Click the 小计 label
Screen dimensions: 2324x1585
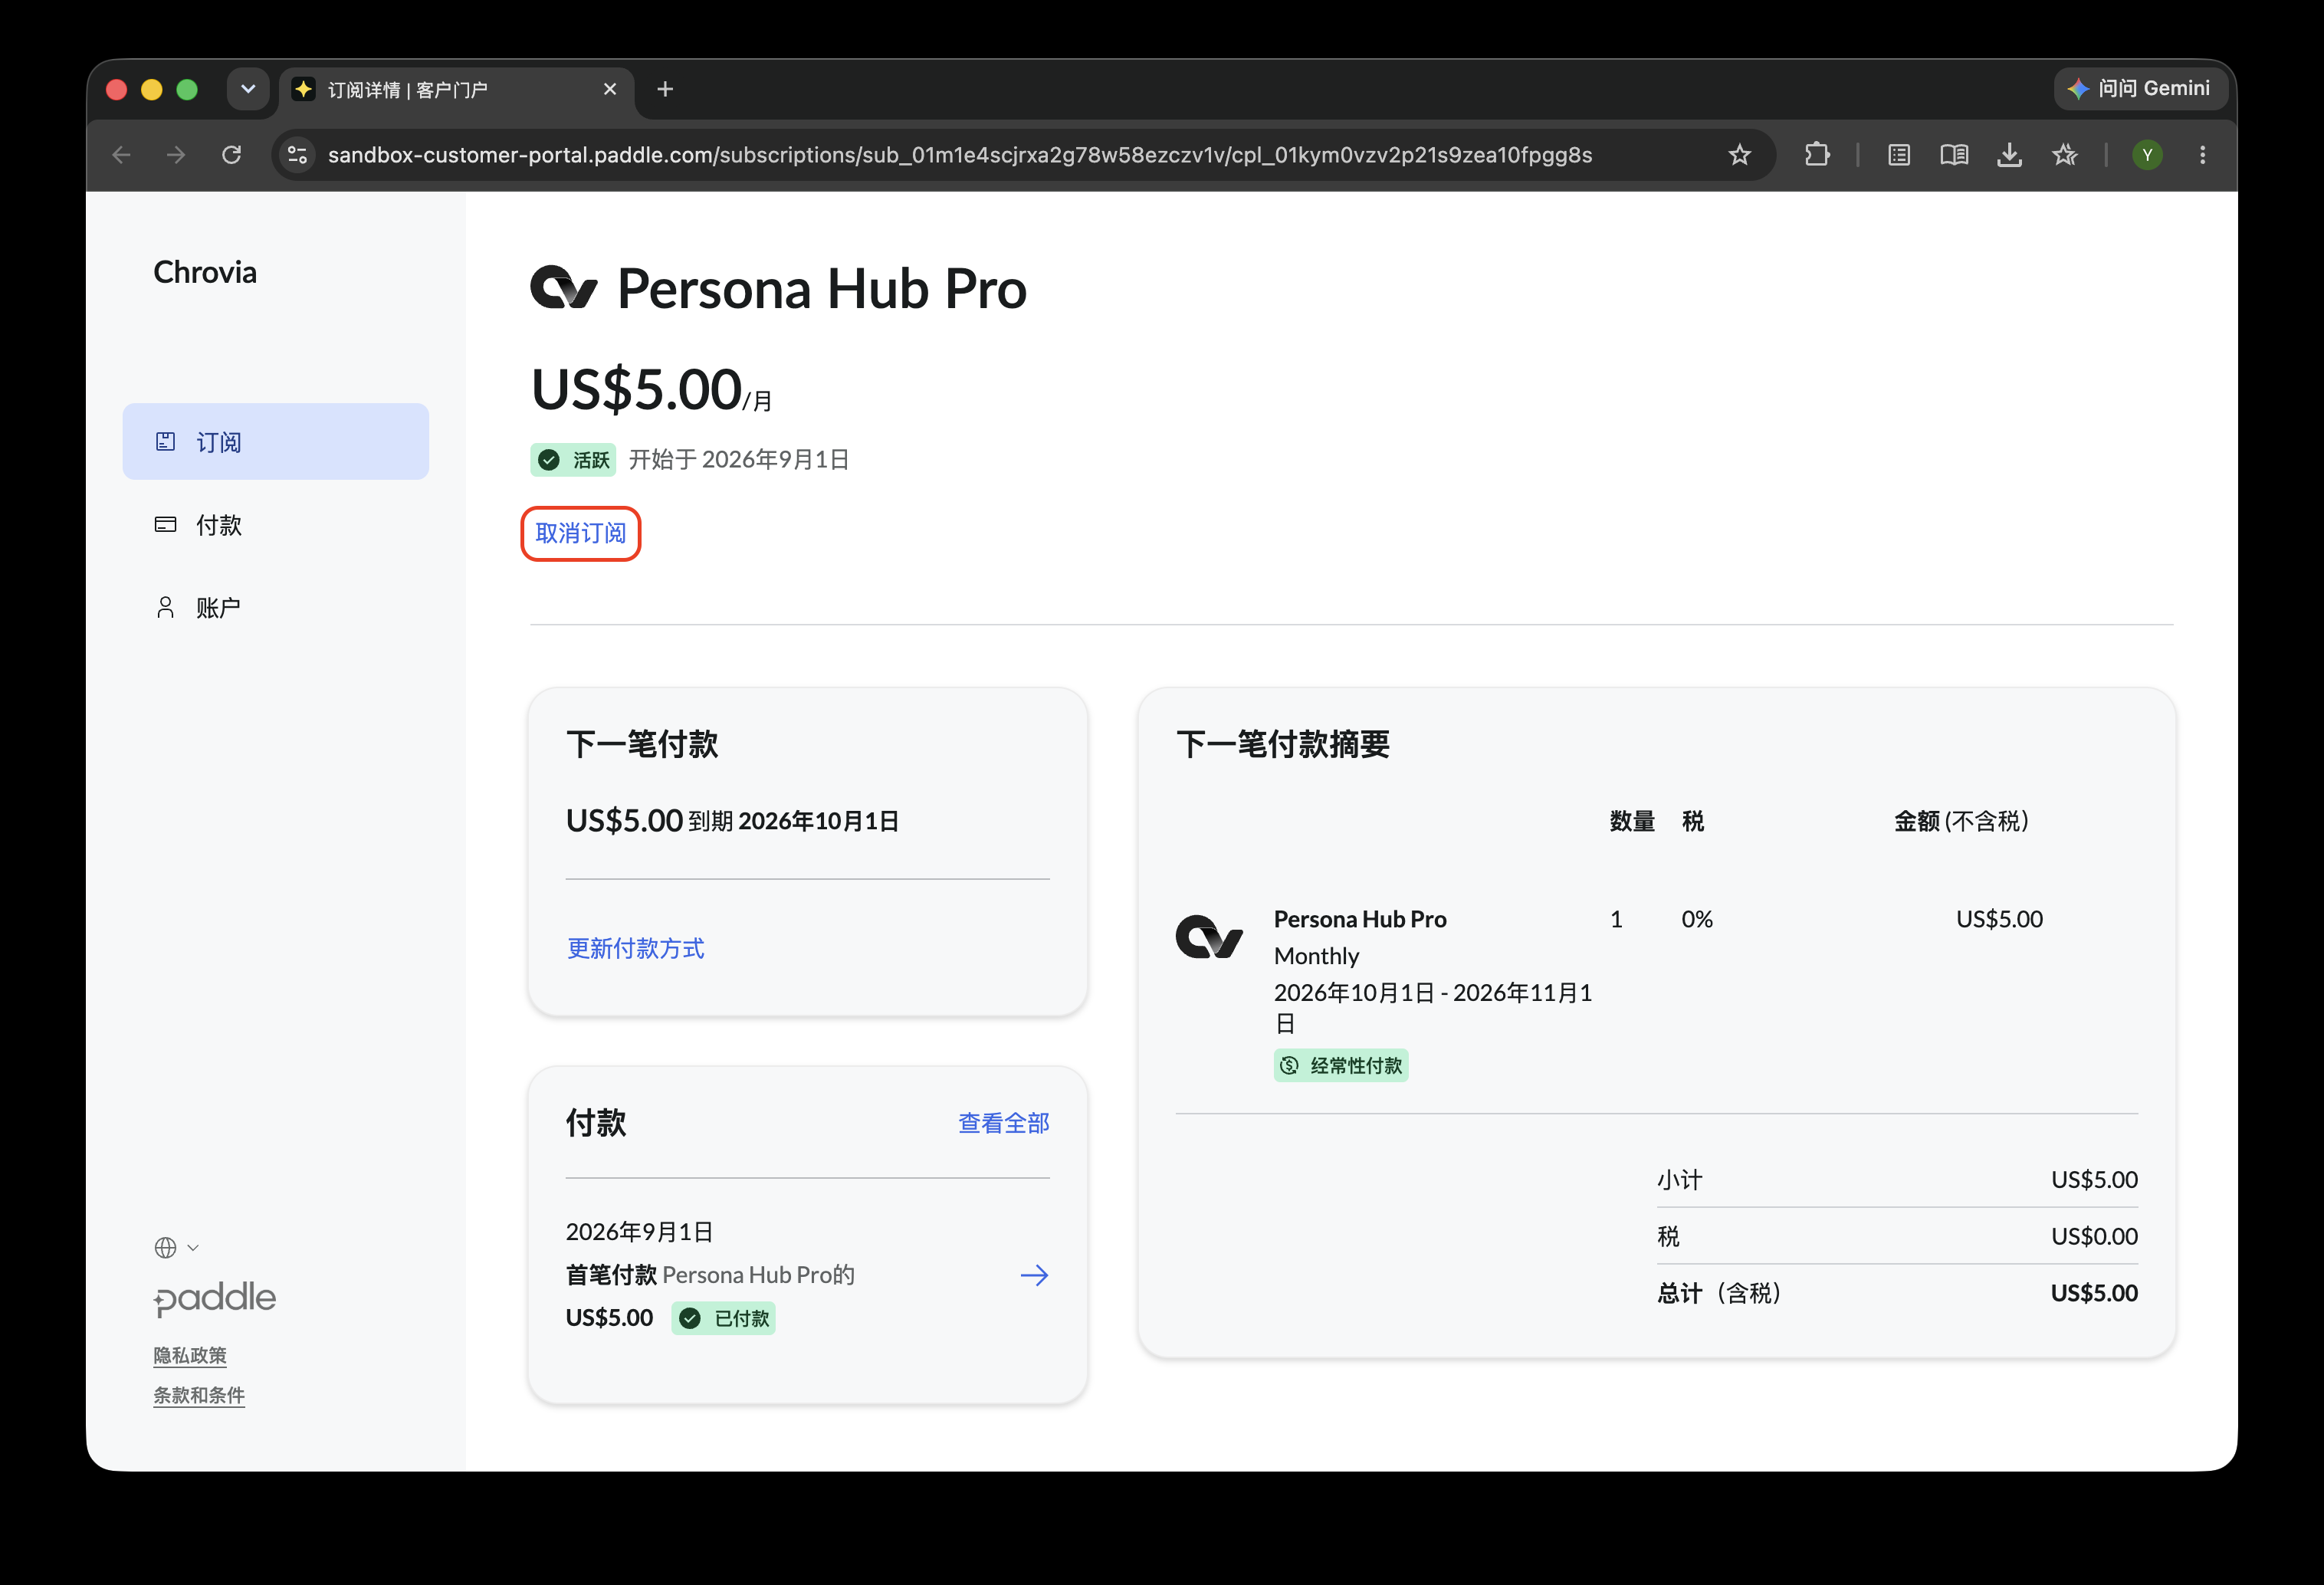[x=1679, y=1179]
